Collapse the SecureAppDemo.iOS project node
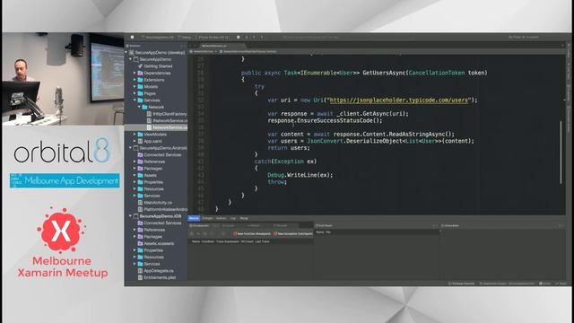The width and height of the screenshot is (574, 323). click(x=130, y=216)
